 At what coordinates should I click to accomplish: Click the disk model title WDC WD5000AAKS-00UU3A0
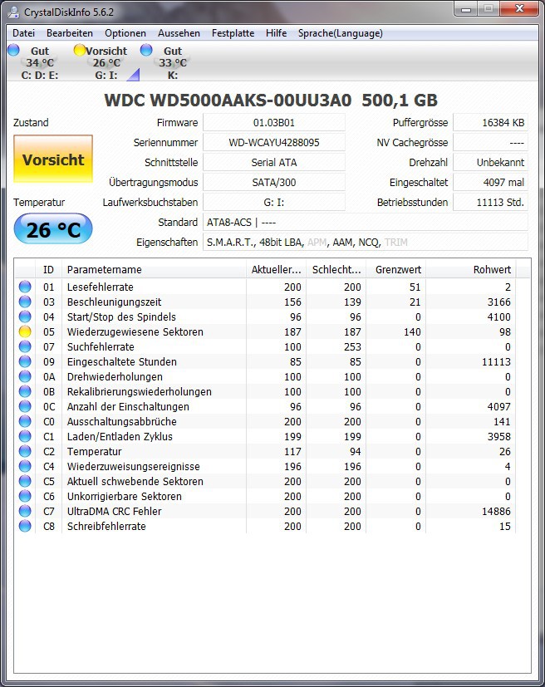[x=228, y=101]
